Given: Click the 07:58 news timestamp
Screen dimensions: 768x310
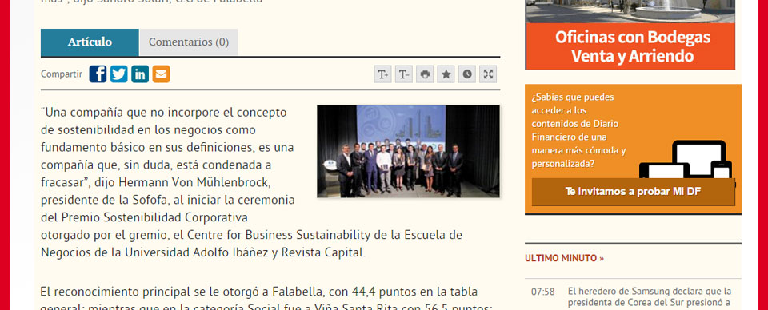Looking at the screenshot, I should tap(543, 292).
